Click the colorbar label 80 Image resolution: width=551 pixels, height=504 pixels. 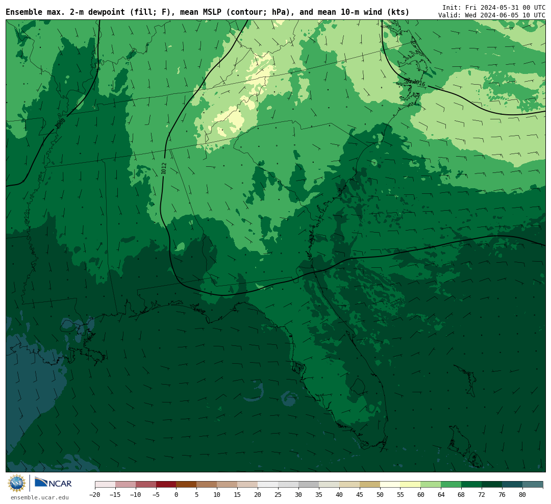522,494
